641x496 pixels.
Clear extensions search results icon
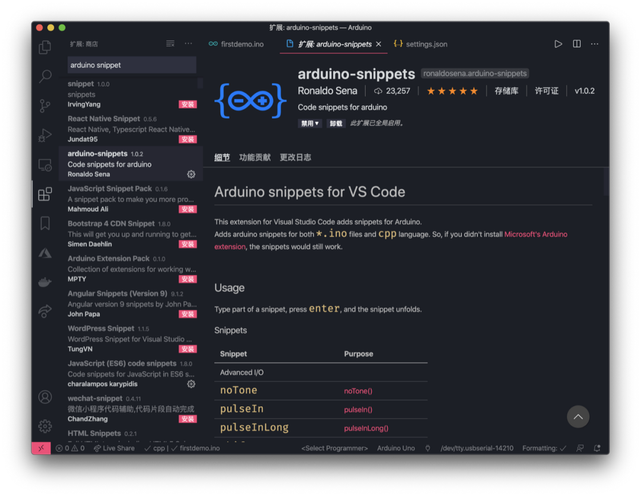[x=170, y=44]
